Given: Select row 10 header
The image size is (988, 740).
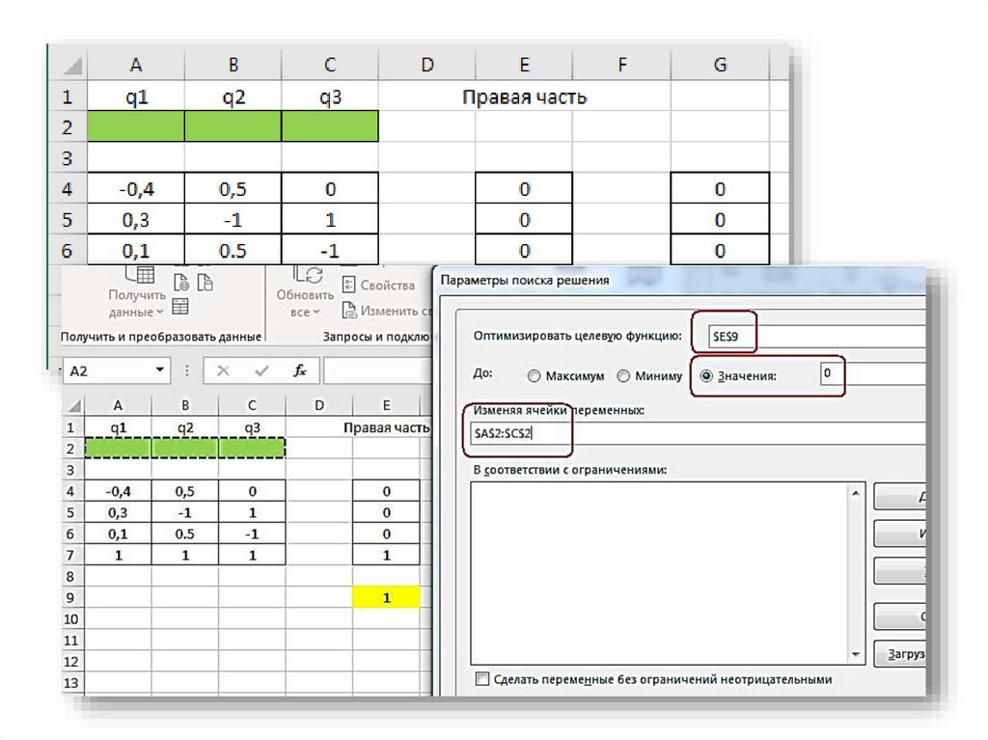Looking at the screenshot, I should pos(71,619).
